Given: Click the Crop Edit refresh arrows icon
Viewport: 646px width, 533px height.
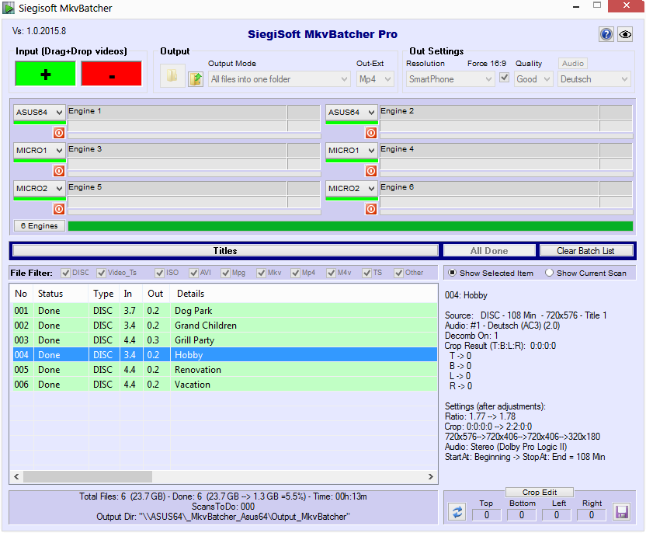Looking at the screenshot, I should (458, 512).
